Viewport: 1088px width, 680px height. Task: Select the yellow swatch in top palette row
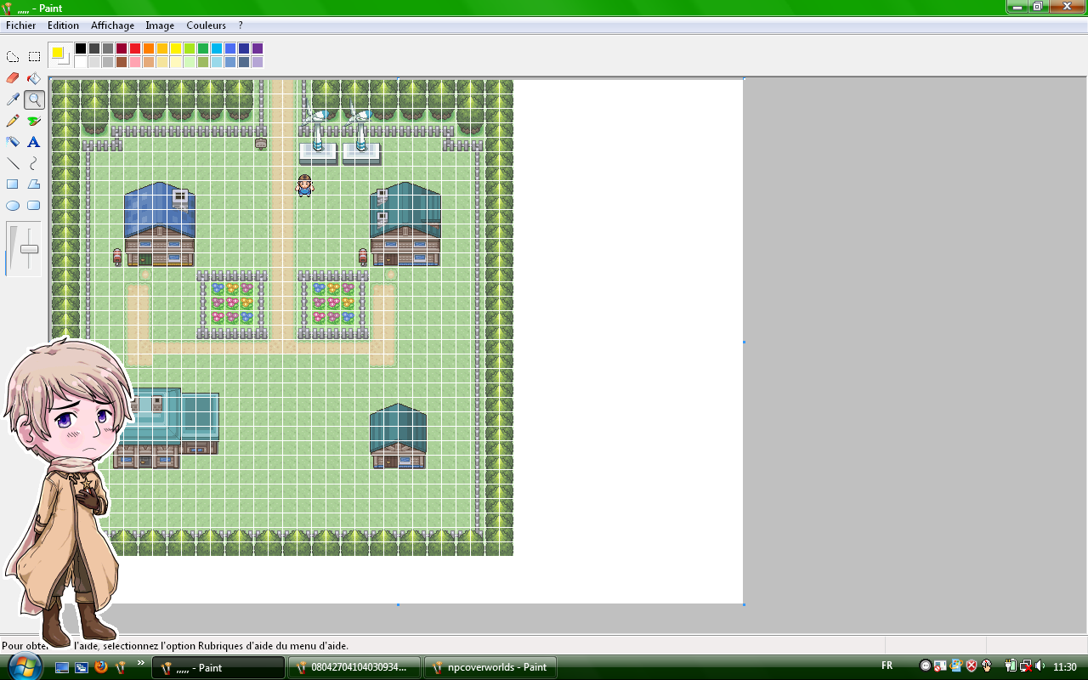(x=176, y=48)
